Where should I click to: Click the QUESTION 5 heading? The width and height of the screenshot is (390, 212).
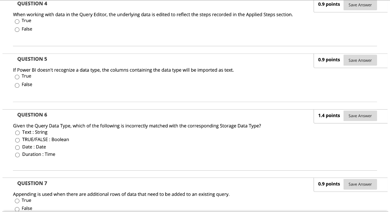click(x=32, y=59)
